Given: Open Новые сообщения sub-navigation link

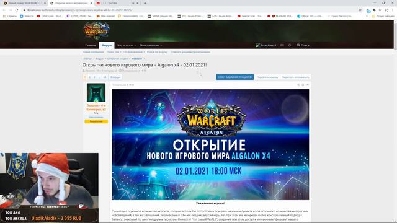Looking at the screenshot, I should click(93, 52).
